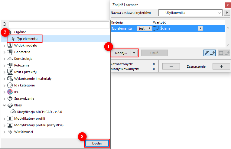
Task: Expand the Konstrukcja category
Action: tap(5, 59)
